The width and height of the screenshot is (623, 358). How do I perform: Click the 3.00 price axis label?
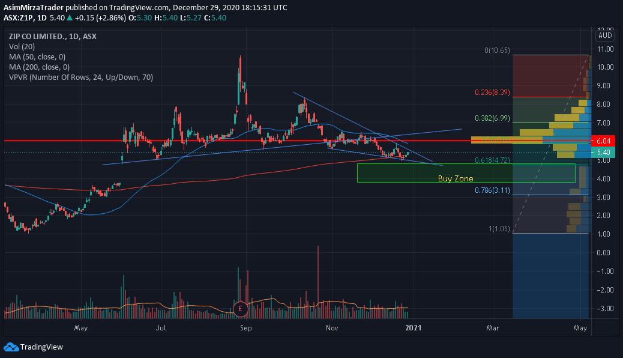603,197
